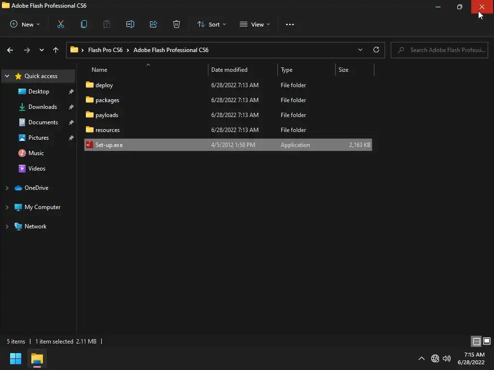Open Documents in navigation pane
This screenshot has width=494, height=370.
click(43, 122)
